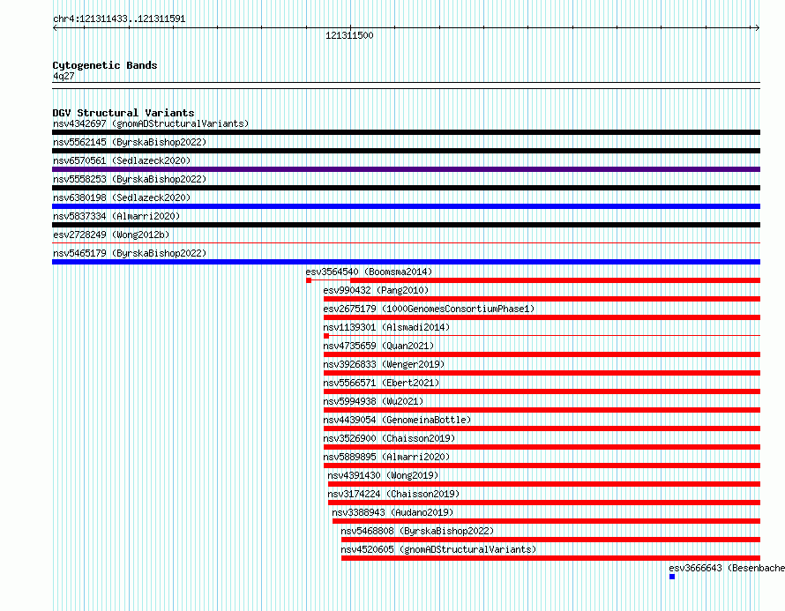Open variant nsv3926833 Wenger2019
This screenshot has height=611, width=785.
click(384, 364)
